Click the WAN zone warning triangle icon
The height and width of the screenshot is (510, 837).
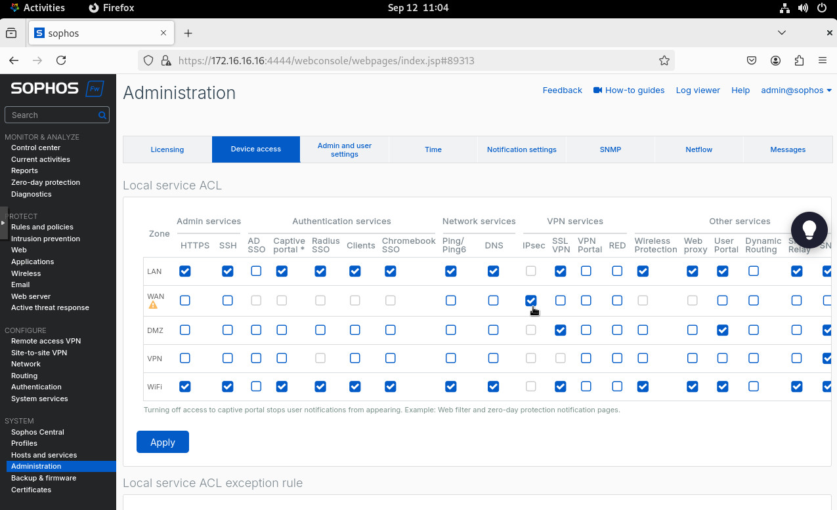pos(153,305)
